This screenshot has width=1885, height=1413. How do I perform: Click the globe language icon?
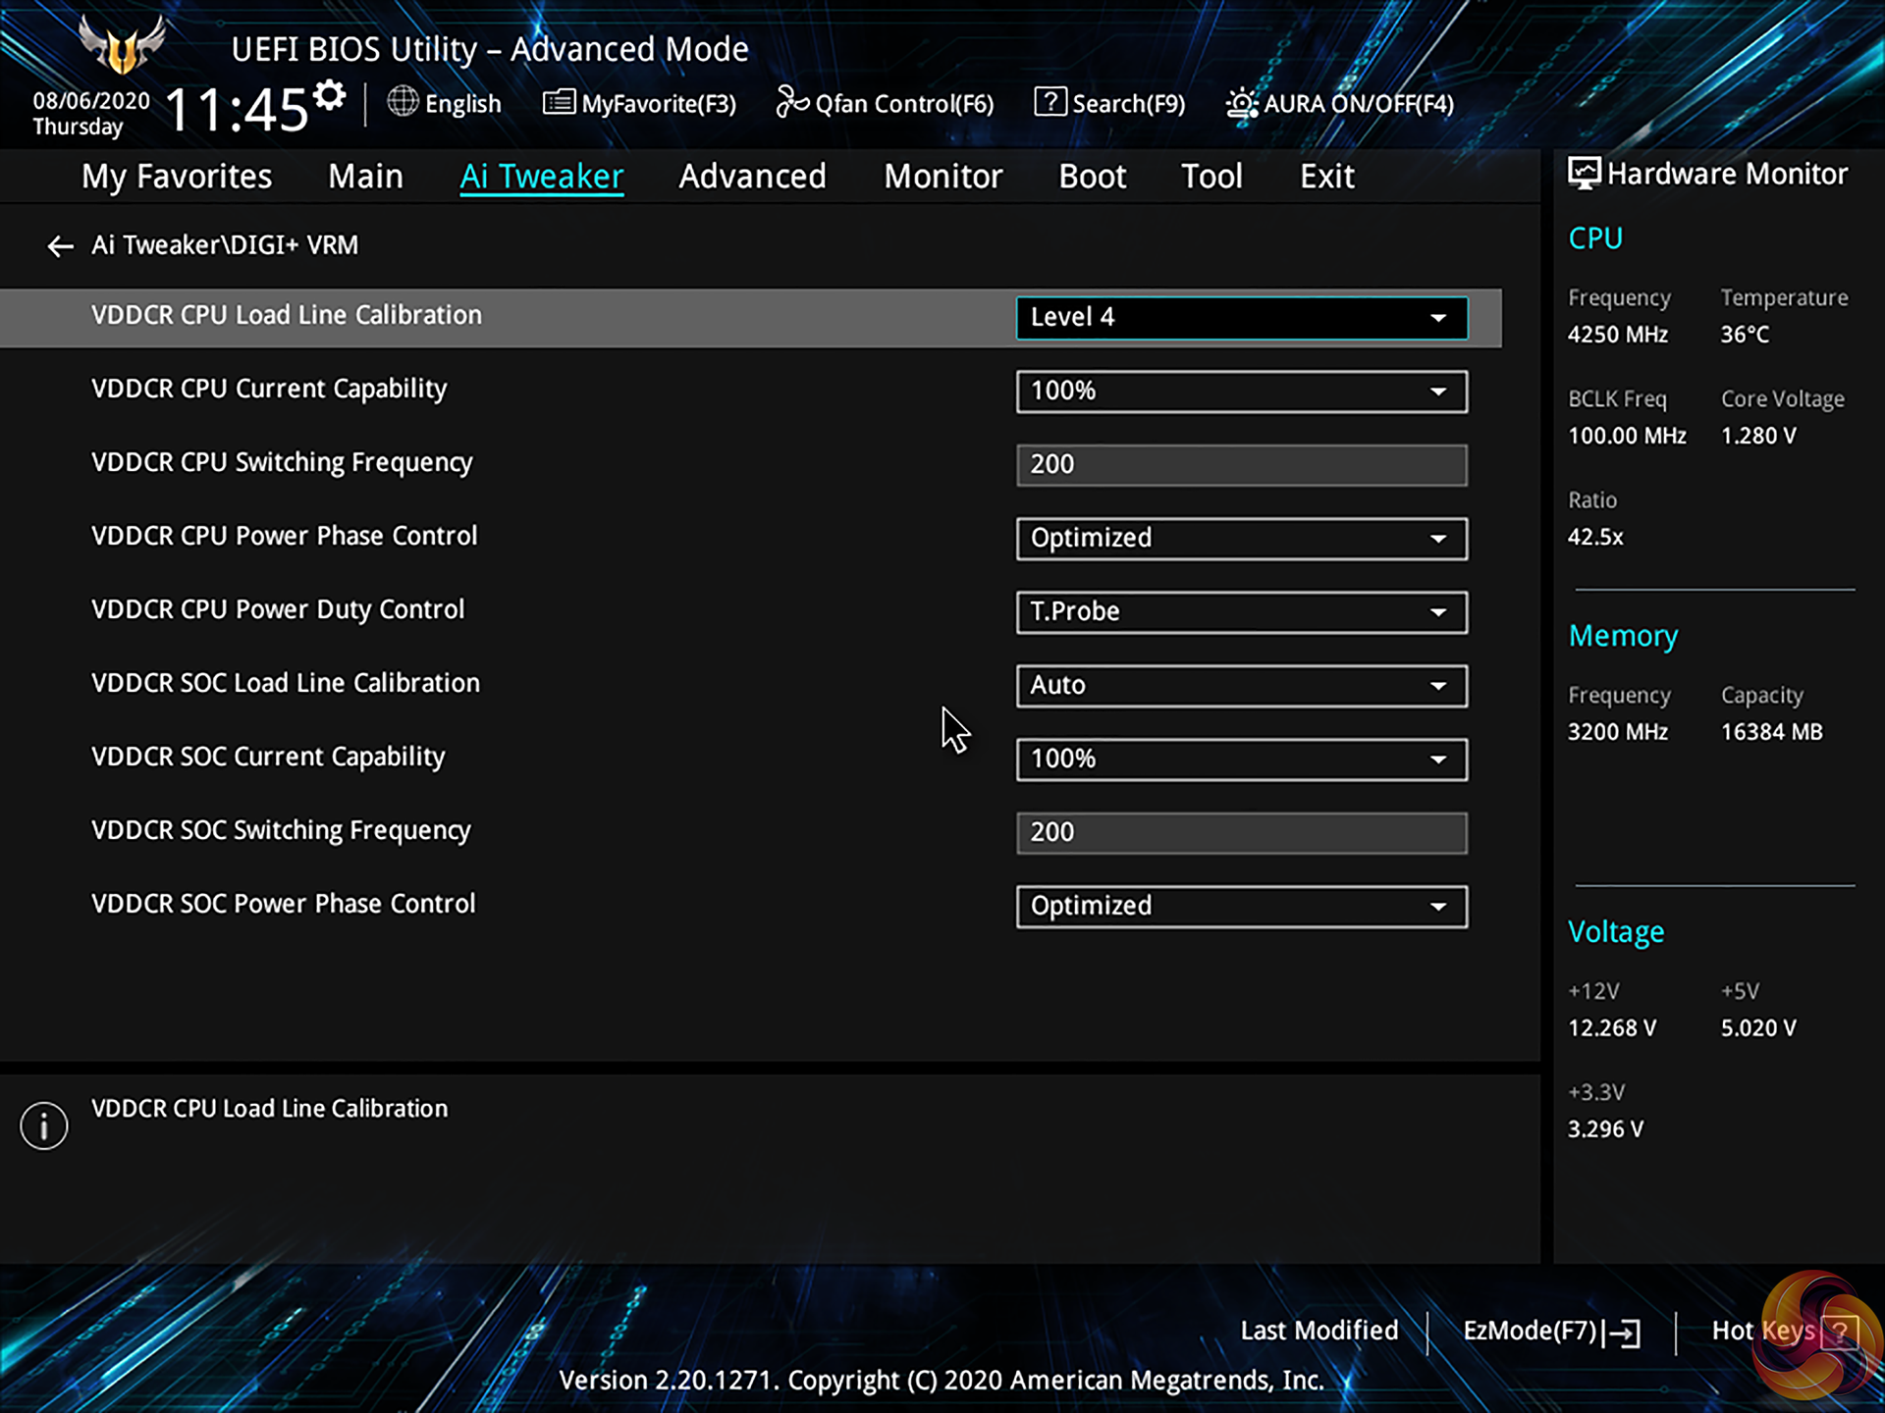(403, 101)
